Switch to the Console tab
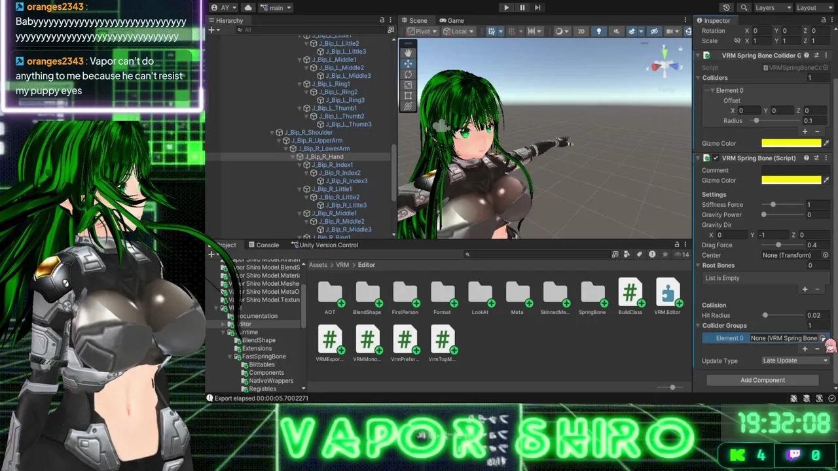The height and width of the screenshot is (471, 838). pyautogui.click(x=263, y=245)
